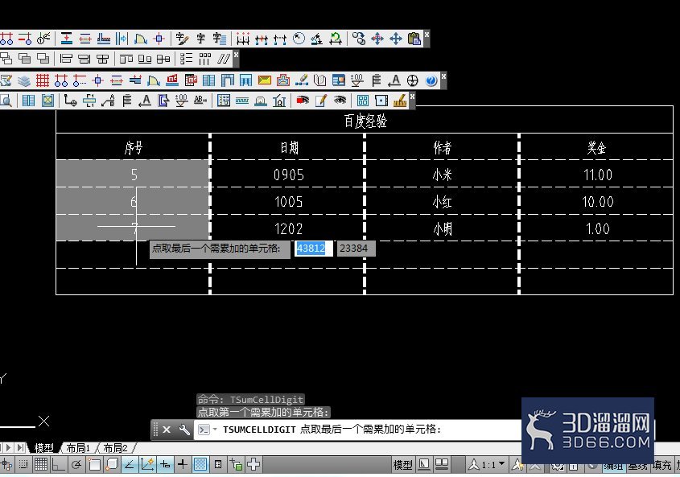Open the 字 multi-line text tool

pyautogui.click(x=220, y=39)
